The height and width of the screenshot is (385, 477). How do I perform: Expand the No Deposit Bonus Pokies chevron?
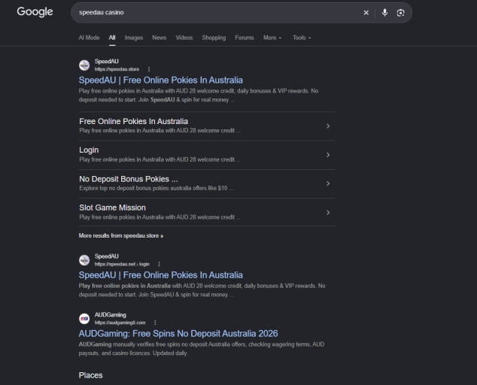(x=328, y=183)
